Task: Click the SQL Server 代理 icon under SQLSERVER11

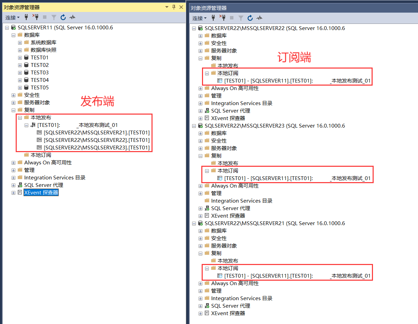Action: (x=20, y=185)
